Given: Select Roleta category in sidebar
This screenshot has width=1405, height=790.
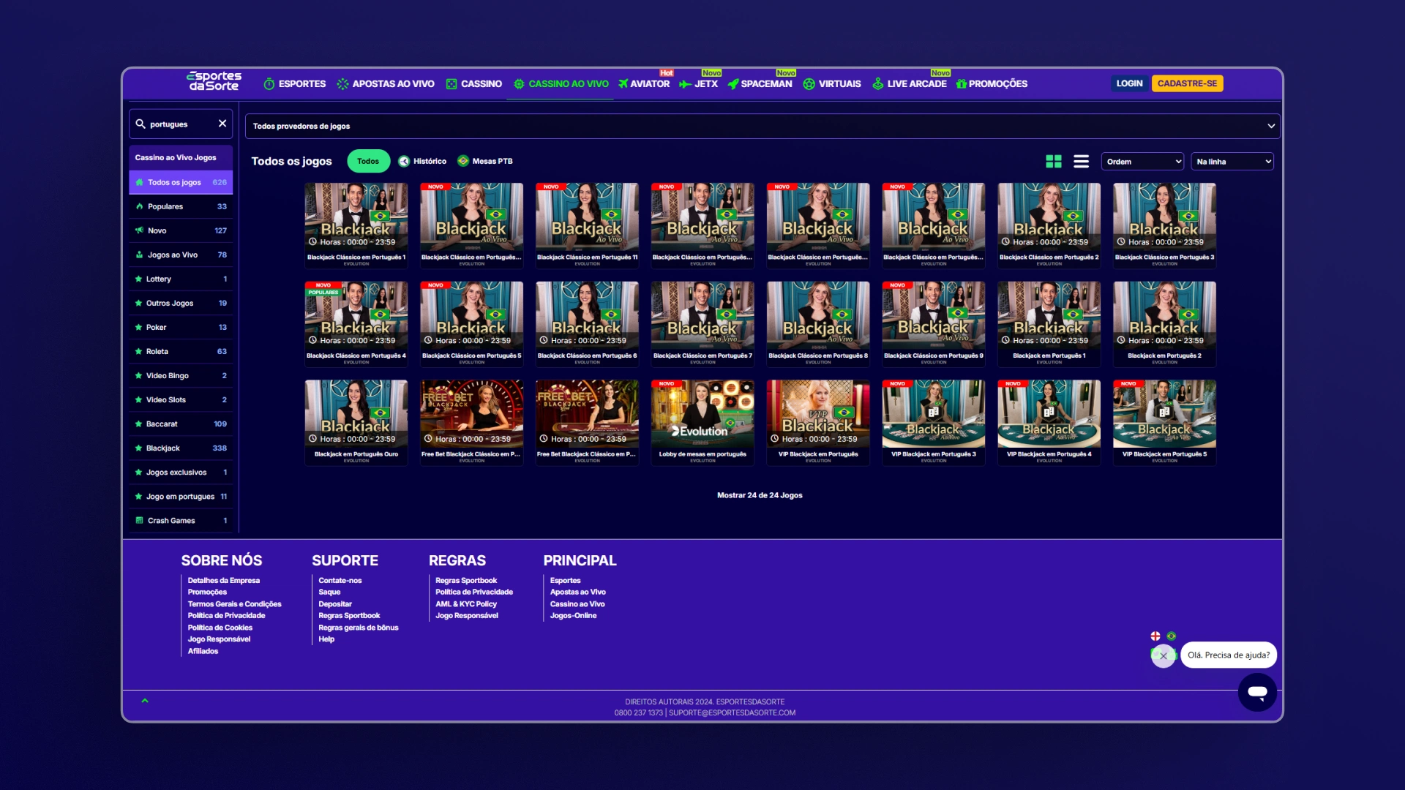Looking at the screenshot, I should coord(181,351).
